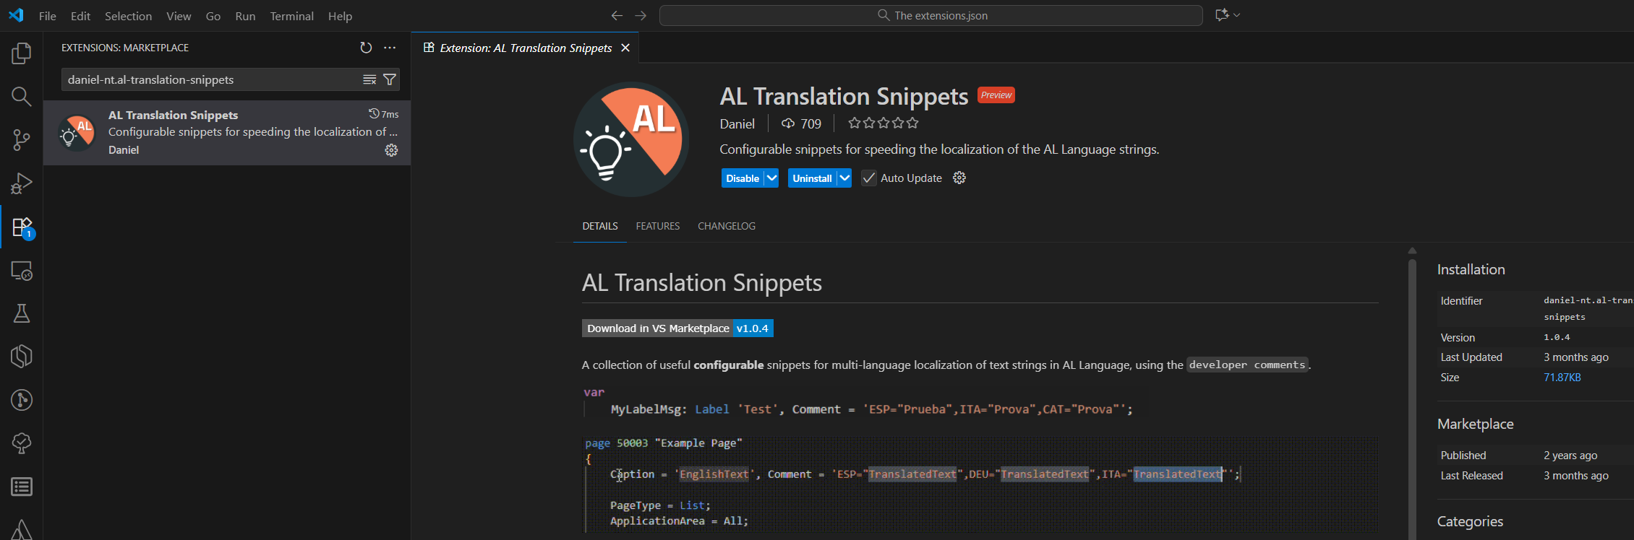The image size is (1634, 540).
Task: Open the Remote Explorer view
Action: [x=22, y=270]
